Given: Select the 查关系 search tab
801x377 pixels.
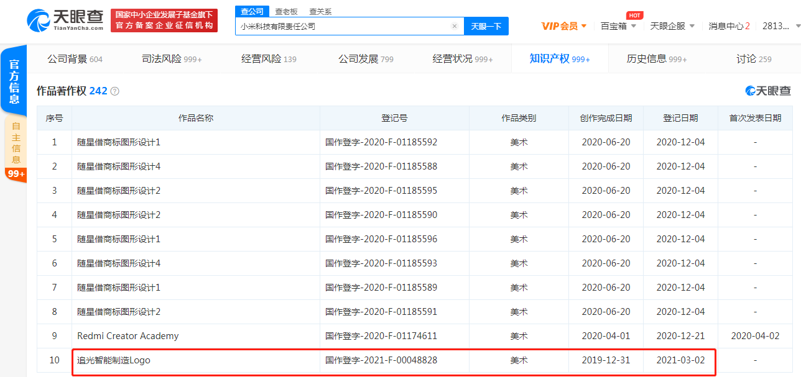Looking at the screenshot, I should point(320,11).
